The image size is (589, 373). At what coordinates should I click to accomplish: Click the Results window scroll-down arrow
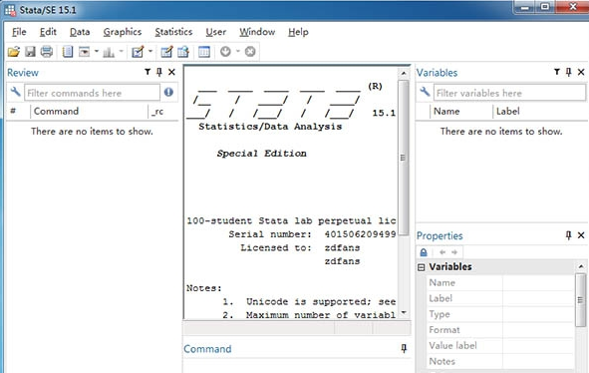404,312
